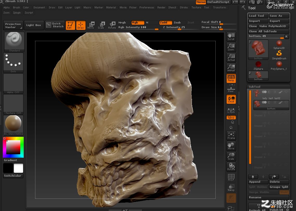Toggle L.Sym local symmetry
296x211 pixels.
click(231, 110)
